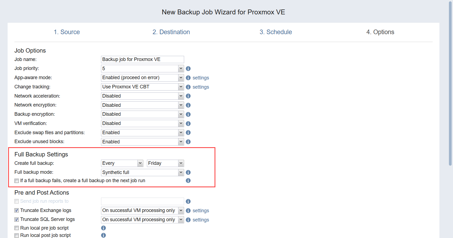Click the Job name text field
This screenshot has height=238, width=453.
(142, 59)
